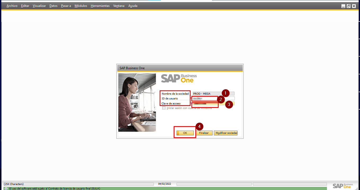Click the Finalizar button
Viewport: 360px width, 190px height.
[204, 133]
